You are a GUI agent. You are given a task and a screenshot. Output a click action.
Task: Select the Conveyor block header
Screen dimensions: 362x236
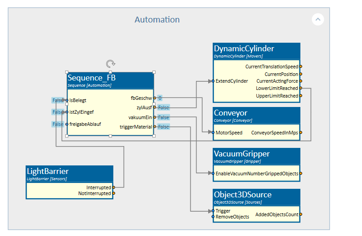256,116
